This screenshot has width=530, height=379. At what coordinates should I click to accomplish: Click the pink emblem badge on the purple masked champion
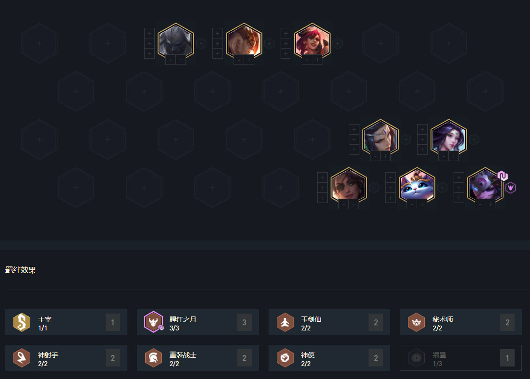pyautogui.click(x=503, y=176)
